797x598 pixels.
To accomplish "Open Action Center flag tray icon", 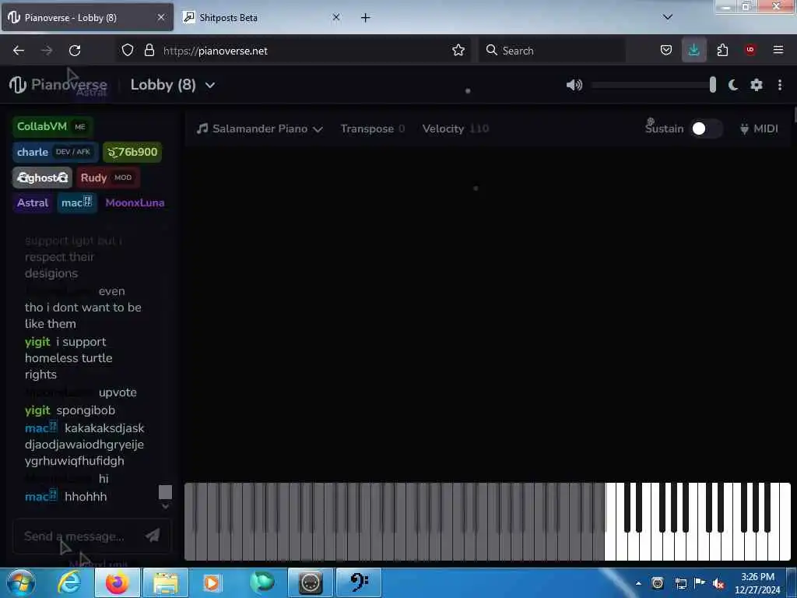I will pyautogui.click(x=700, y=583).
